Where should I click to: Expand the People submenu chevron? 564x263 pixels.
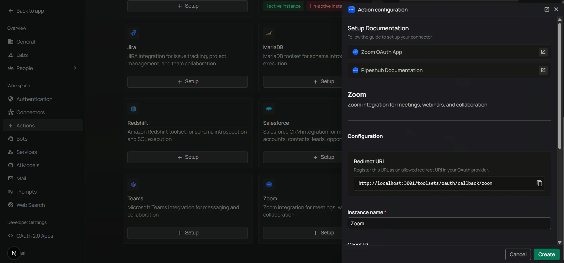(75, 68)
